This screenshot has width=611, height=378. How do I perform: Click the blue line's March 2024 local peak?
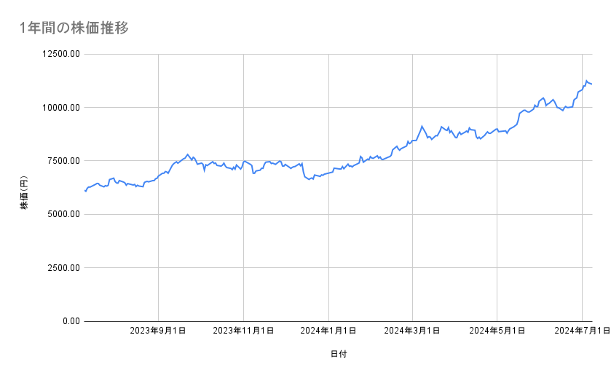tap(422, 126)
